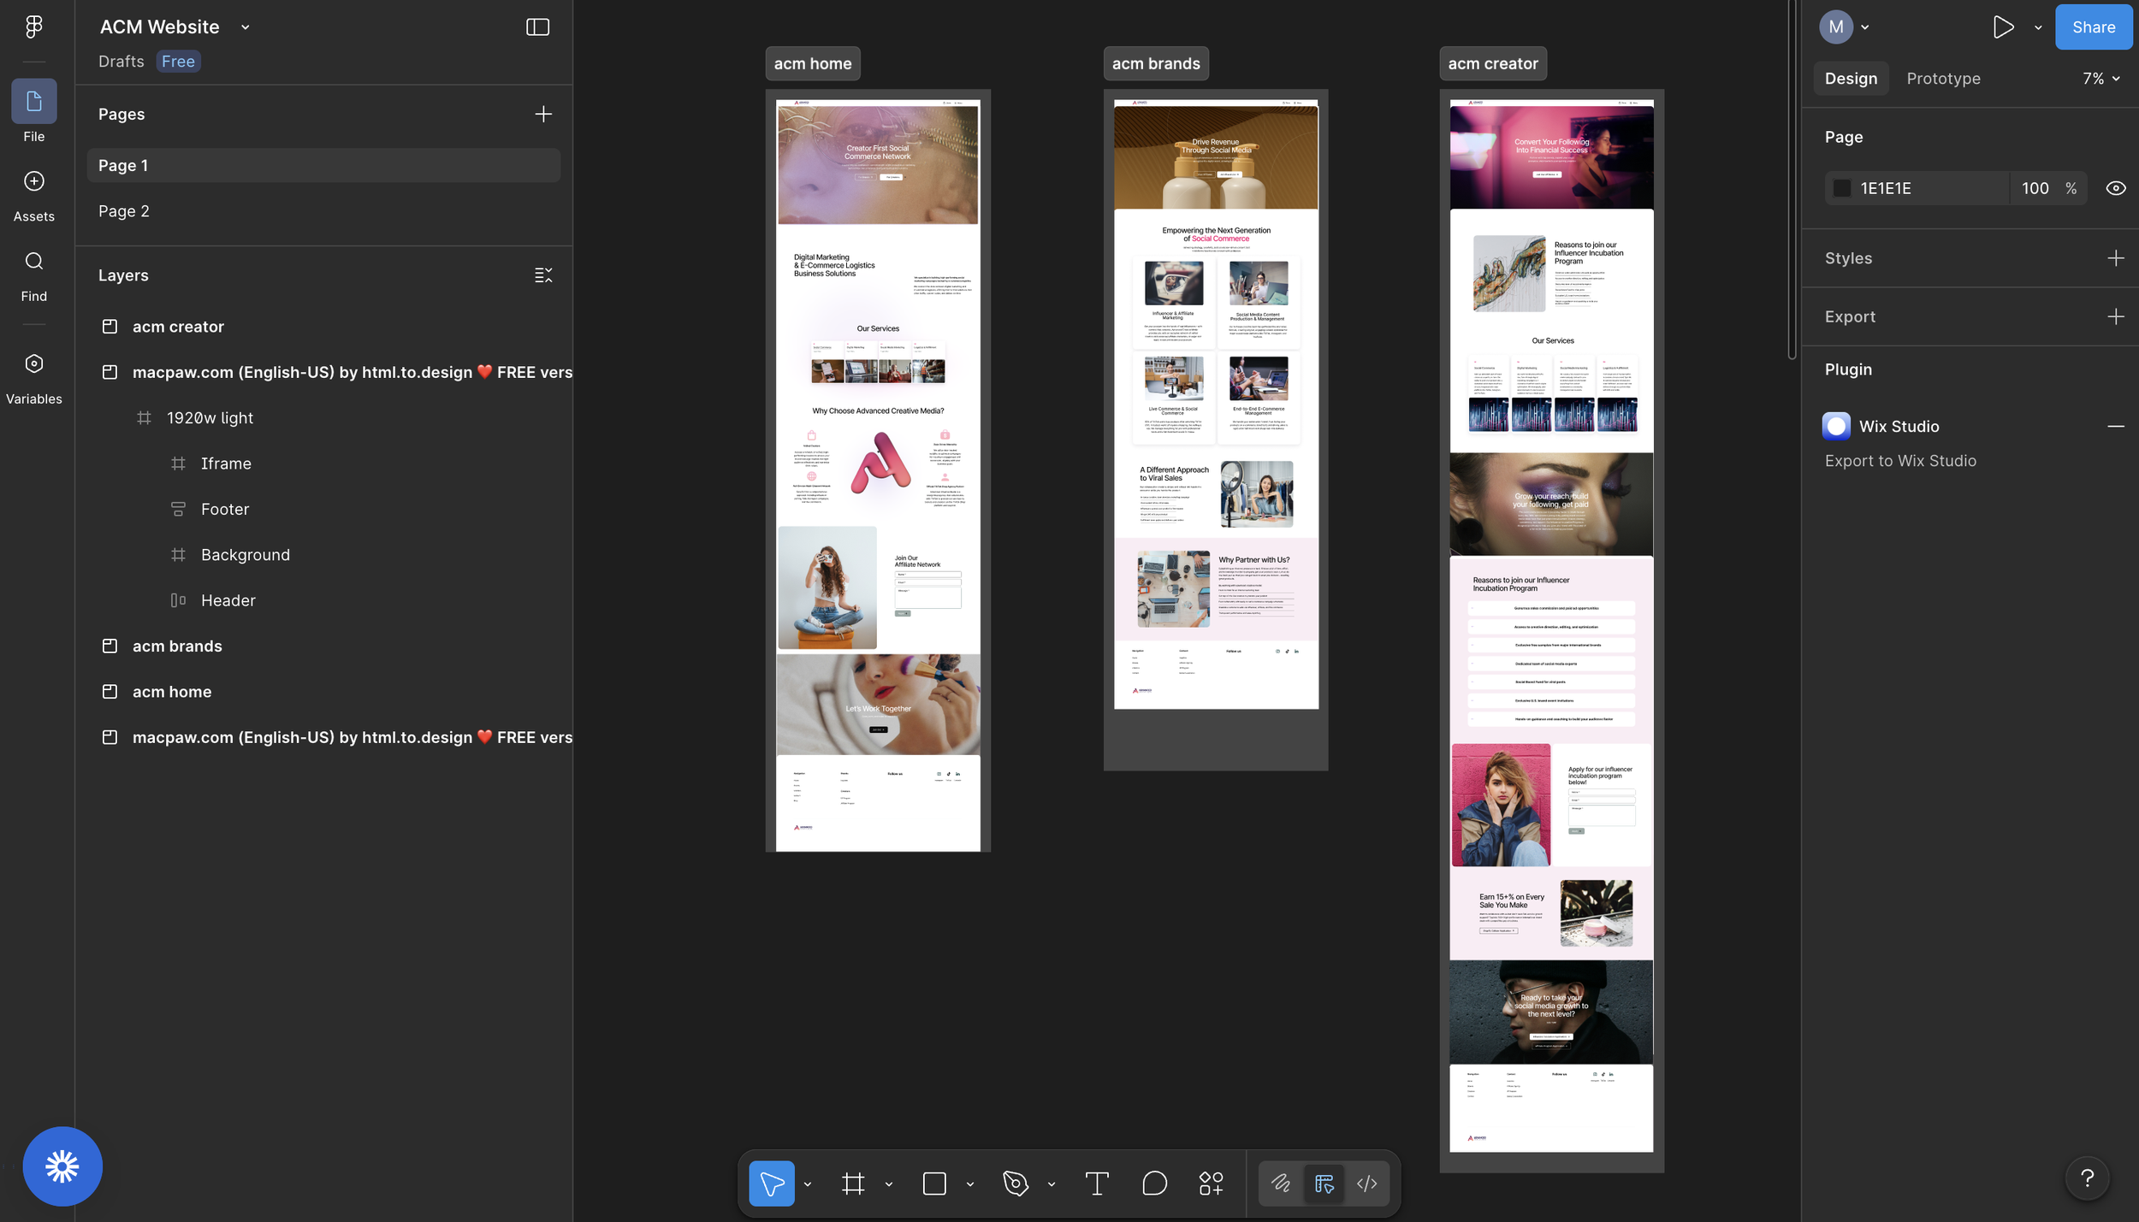Select Page 2 in pages list
2139x1222 pixels.
click(x=124, y=211)
